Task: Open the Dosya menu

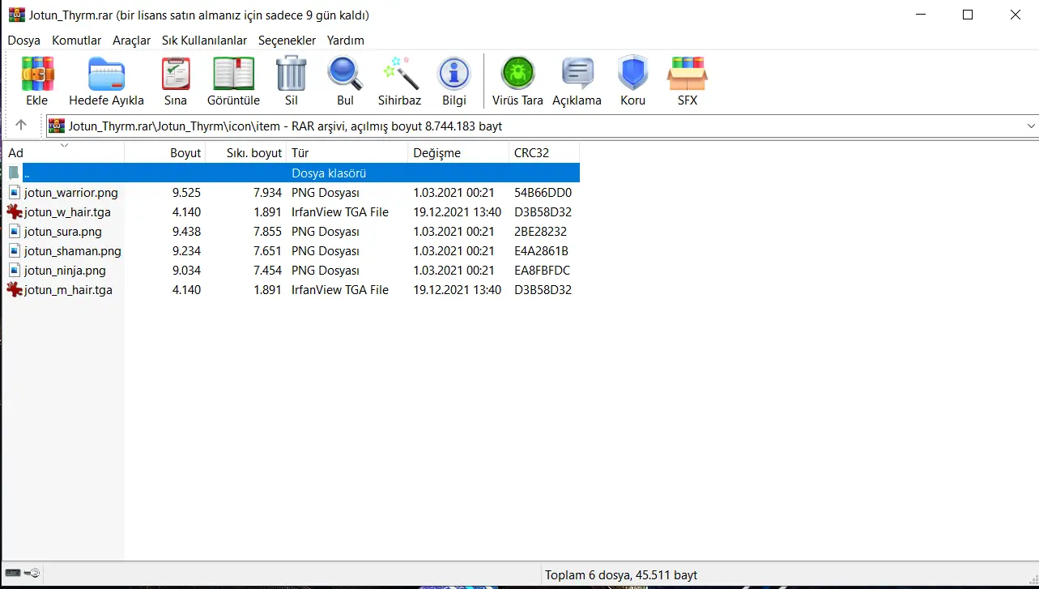Action: (x=24, y=41)
